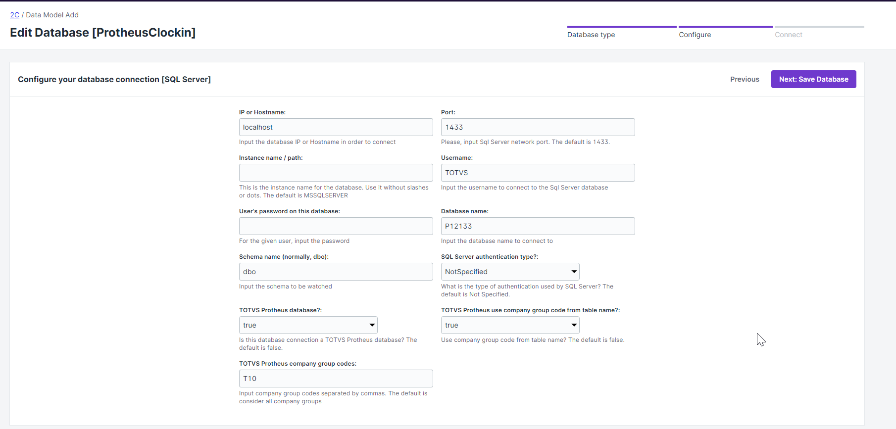This screenshot has width=896, height=429.
Task: Click the Instance name / path field
Action: (x=336, y=173)
